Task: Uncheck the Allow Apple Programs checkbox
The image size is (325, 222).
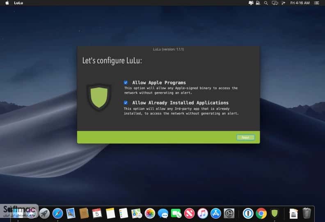Action: pyautogui.click(x=126, y=83)
